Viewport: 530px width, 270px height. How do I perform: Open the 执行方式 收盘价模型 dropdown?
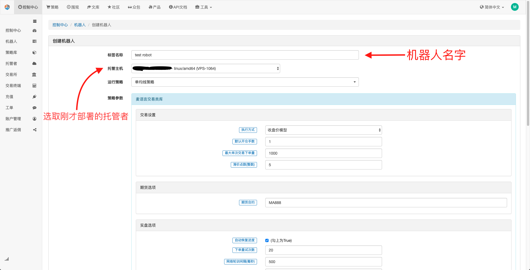click(323, 130)
